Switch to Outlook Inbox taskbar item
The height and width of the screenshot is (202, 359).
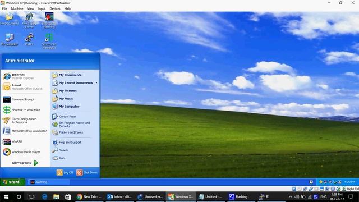coord(119,197)
